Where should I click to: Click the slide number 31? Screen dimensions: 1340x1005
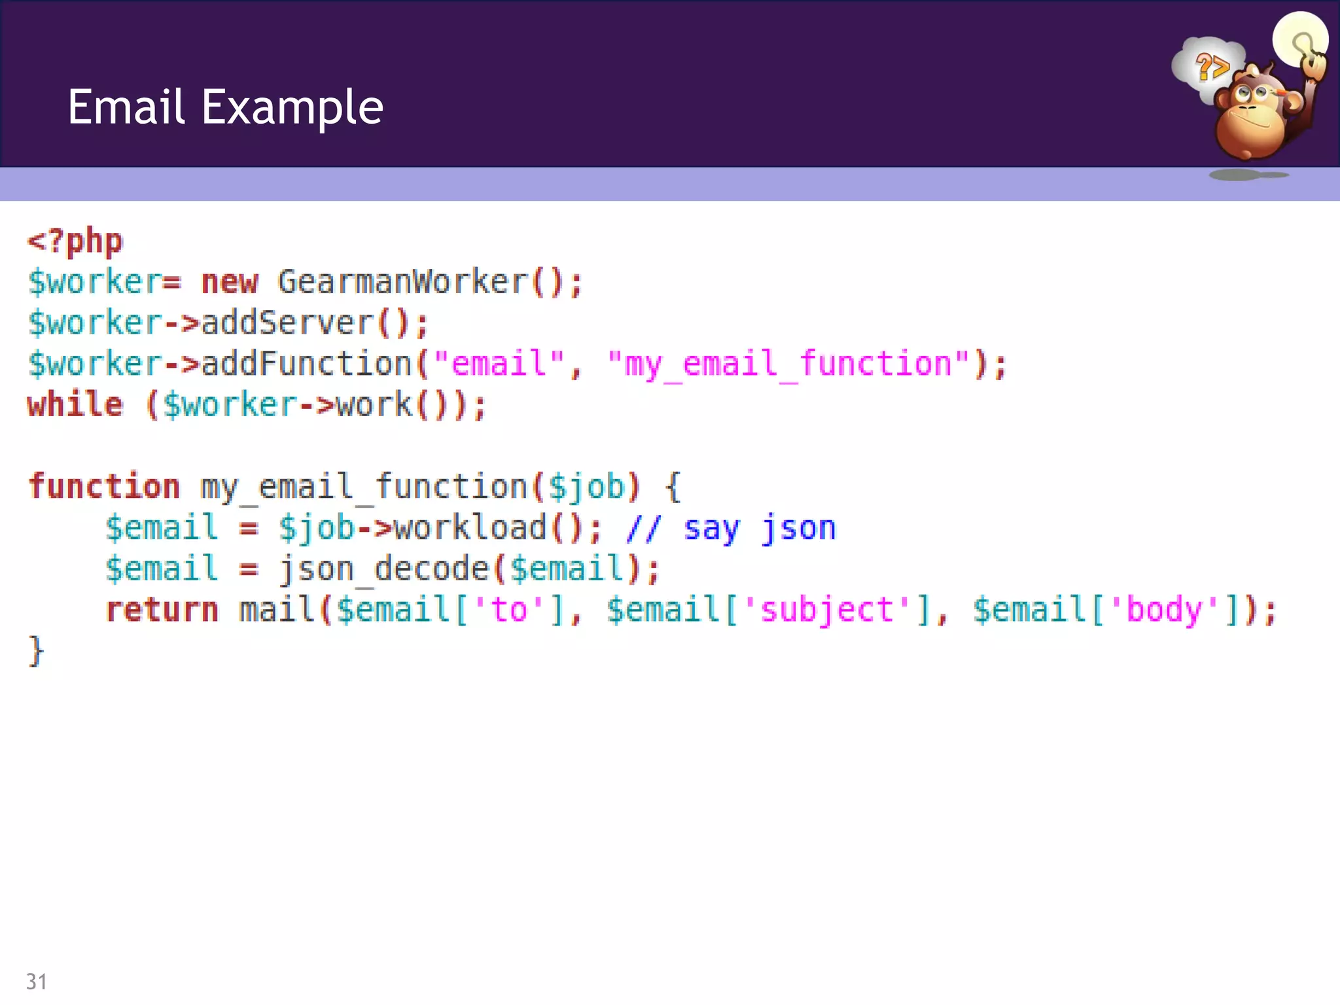pos(37,981)
